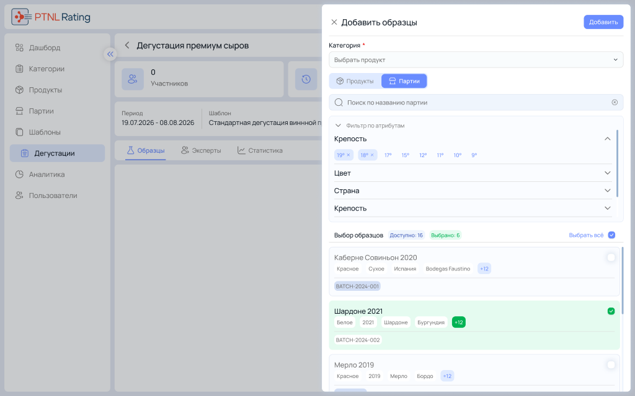Open Шаблоны via its sidebar icon
This screenshot has height=396, width=635.
point(19,132)
